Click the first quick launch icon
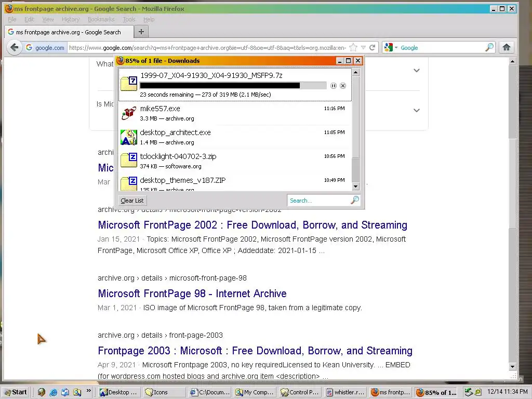This screenshot has width=532, height=399. pos(42,392)
